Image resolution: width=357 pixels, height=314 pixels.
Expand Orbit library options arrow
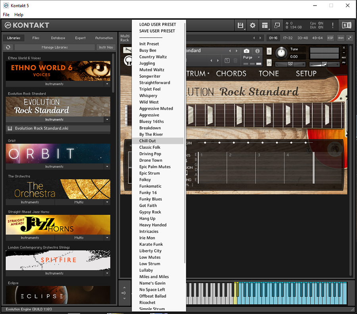pyautogui.click(x=107, y=167)
